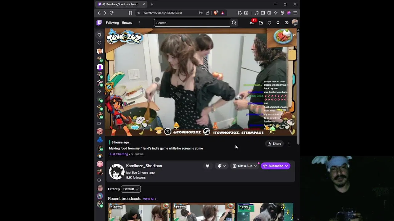Click the more options dots beside Share
This screenshot has width=394, height=221.
point(289,144)
